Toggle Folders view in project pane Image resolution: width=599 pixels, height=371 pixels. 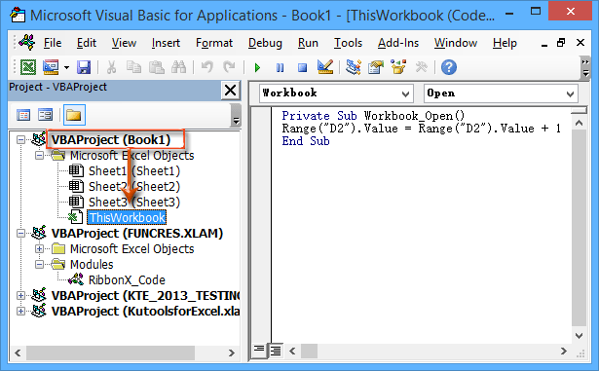74,115
